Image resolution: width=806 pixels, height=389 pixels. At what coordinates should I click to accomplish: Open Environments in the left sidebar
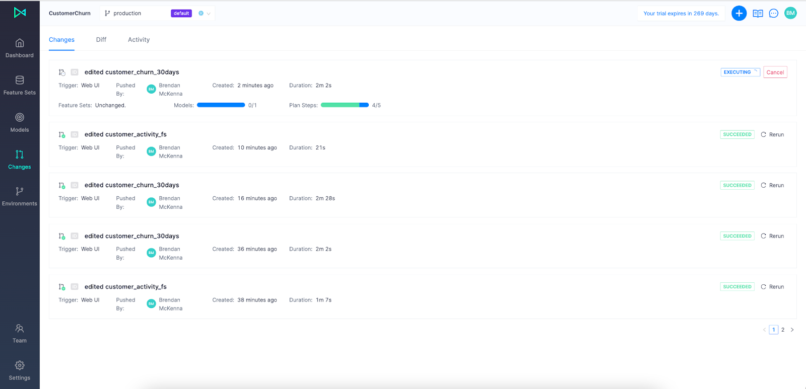pyautogui.click(x=20, y=196)
